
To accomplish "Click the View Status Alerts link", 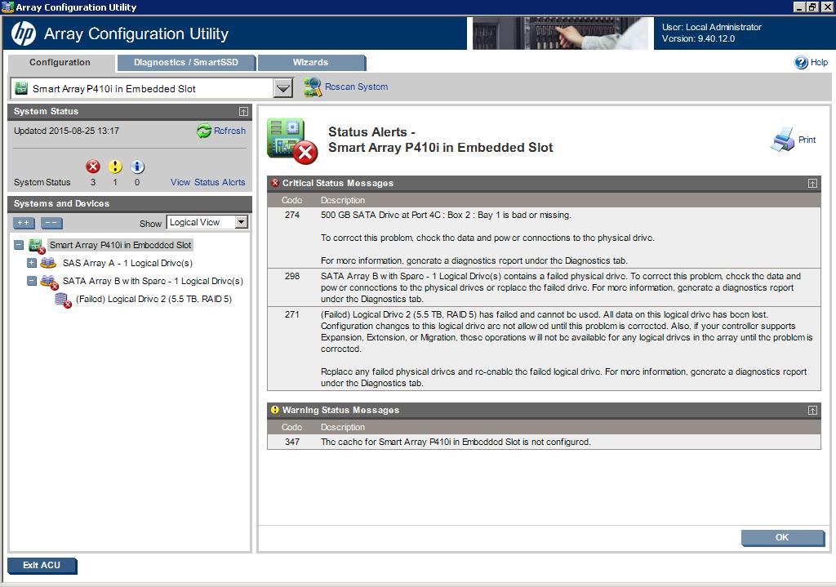I will point(207,182).
